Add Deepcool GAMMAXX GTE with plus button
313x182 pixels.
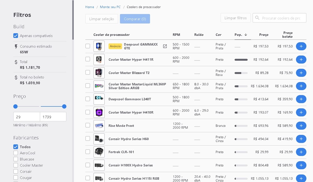click(301, 46)
